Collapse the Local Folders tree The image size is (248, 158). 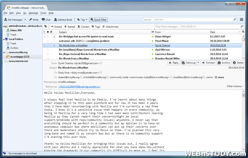click(x=4, y=39)
